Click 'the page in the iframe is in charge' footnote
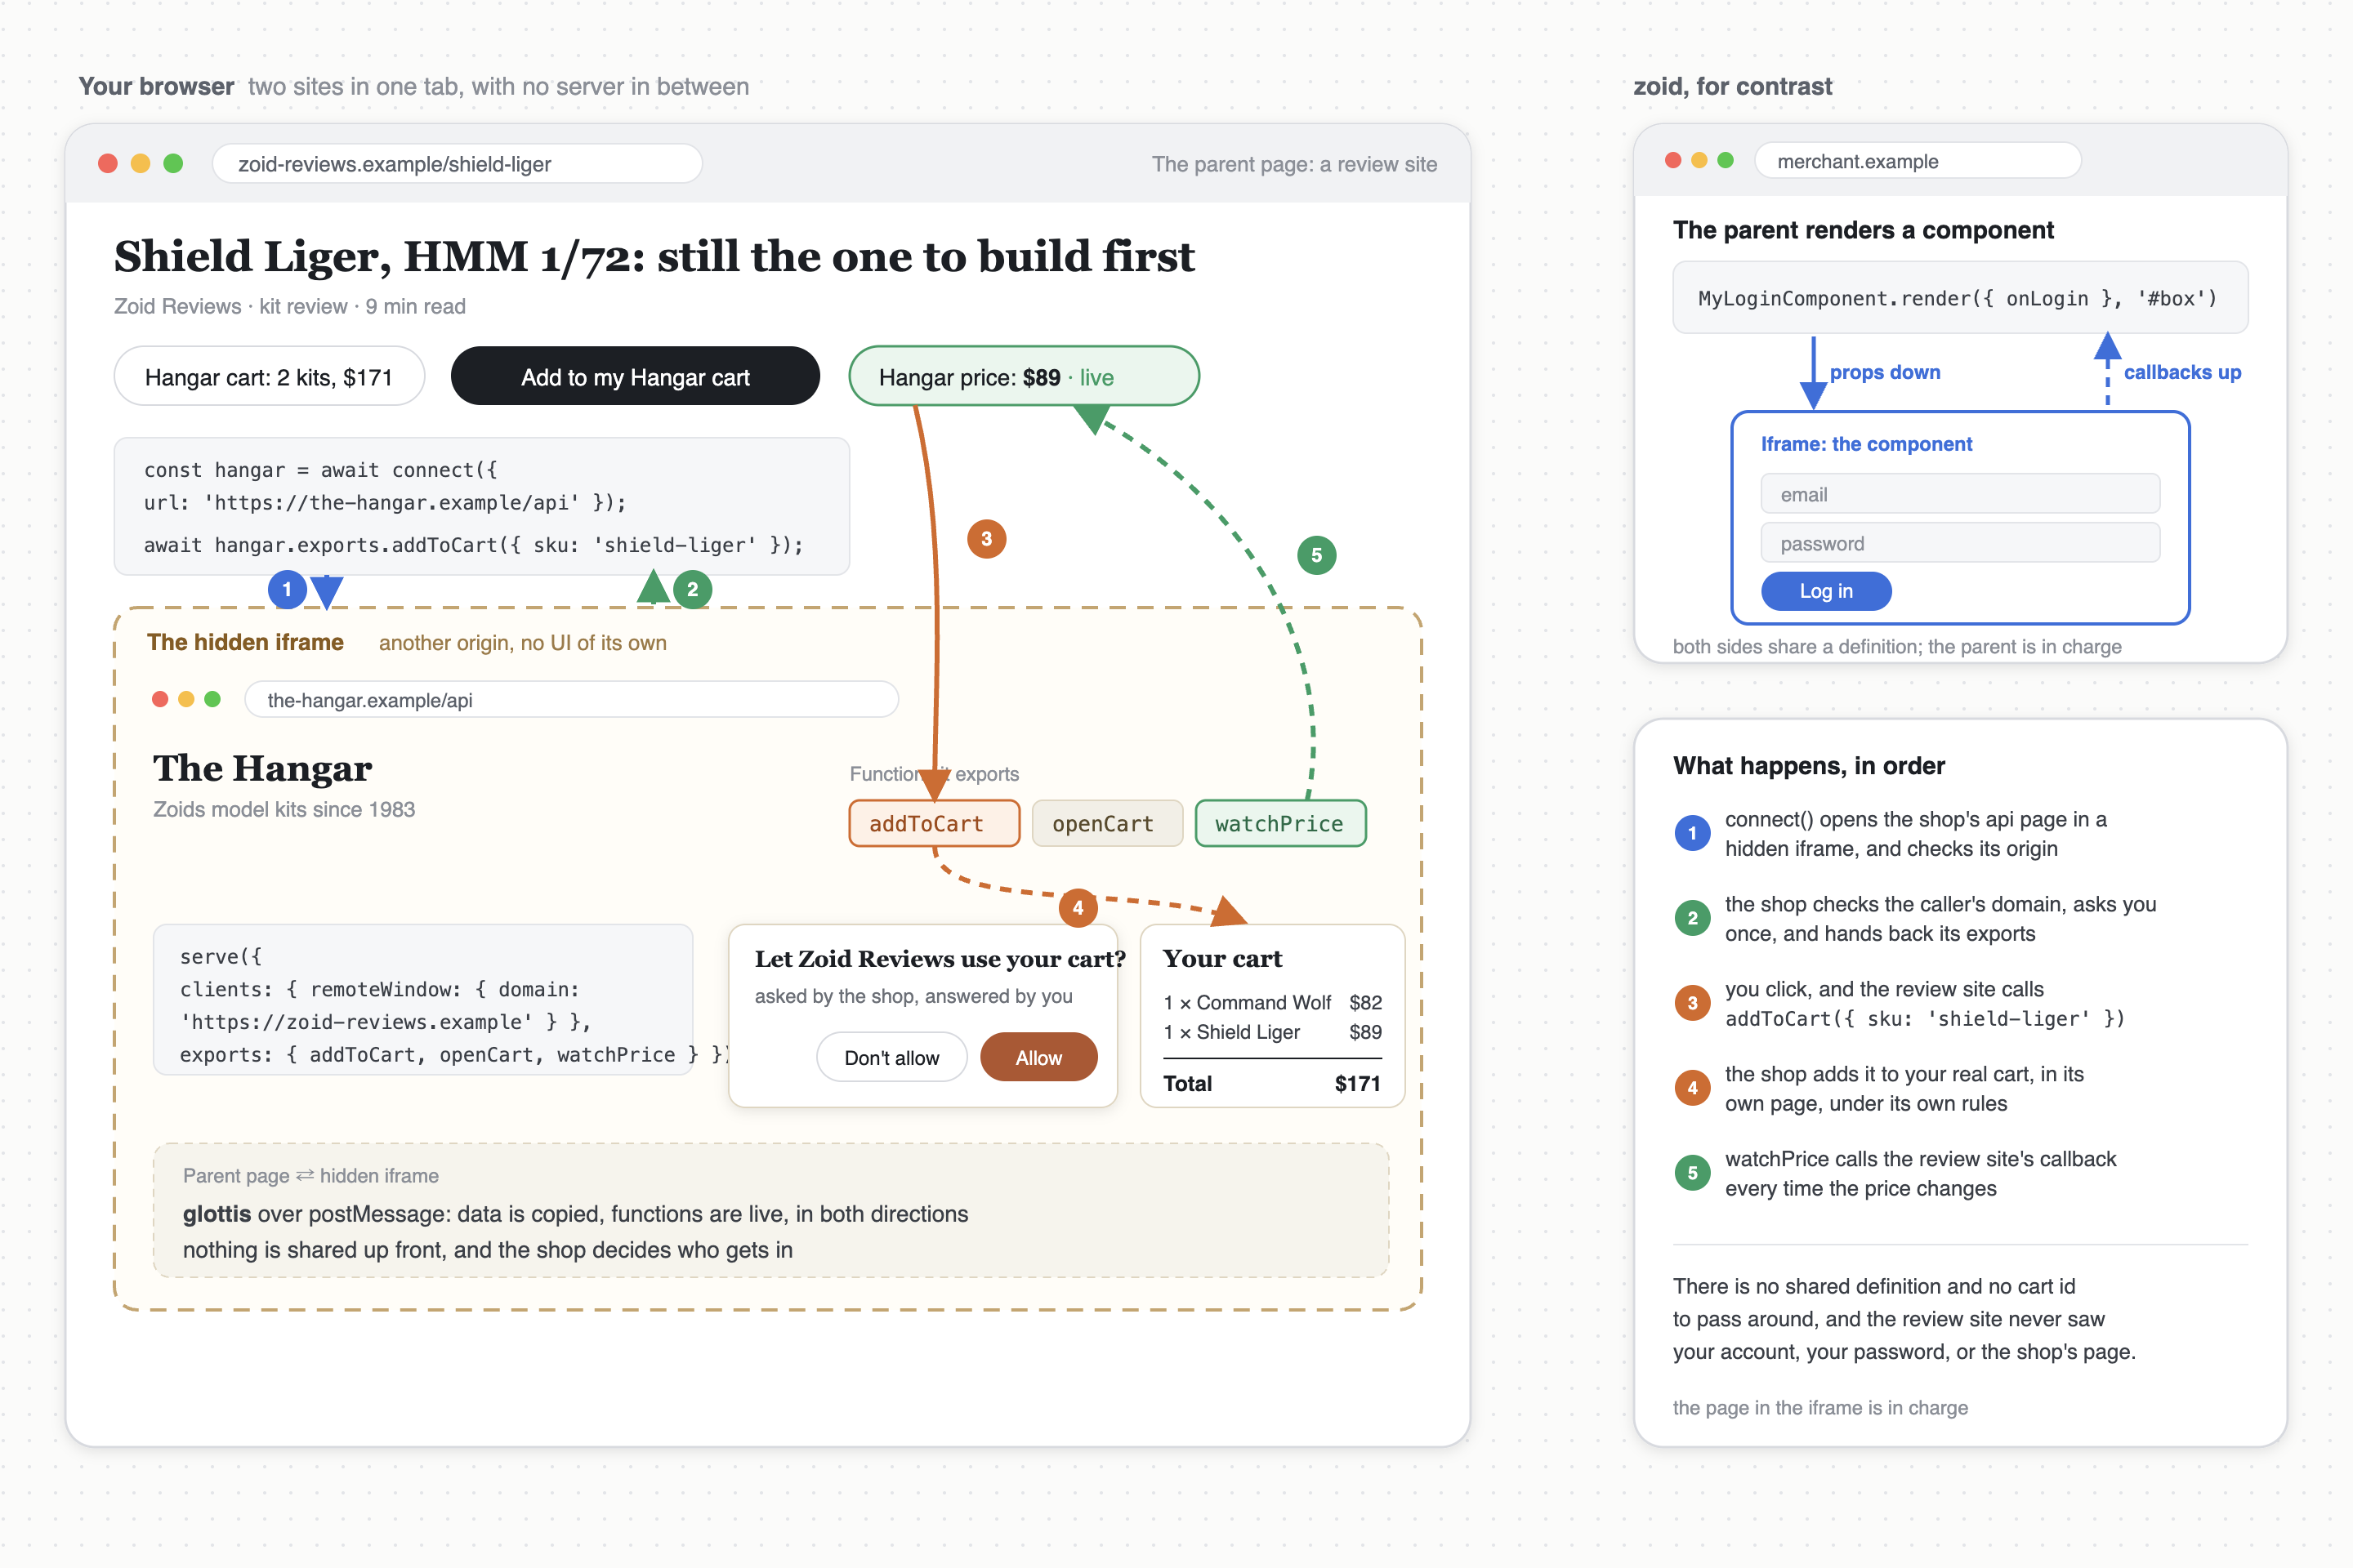Viewport: 2353px width, 1568px height. click(1819, 1407)
